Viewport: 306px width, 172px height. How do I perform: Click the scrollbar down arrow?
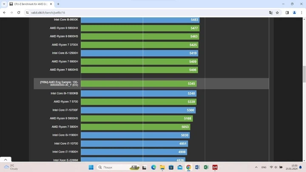(x=304, y=161)
